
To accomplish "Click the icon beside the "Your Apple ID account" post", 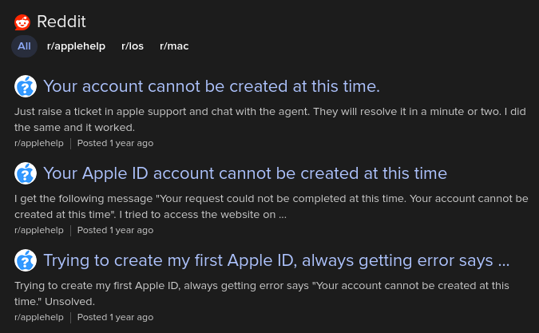I will pos(26,173).
